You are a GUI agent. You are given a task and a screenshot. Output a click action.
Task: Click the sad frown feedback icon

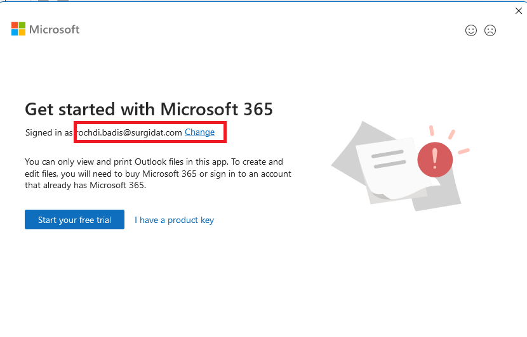pos(490,30)
